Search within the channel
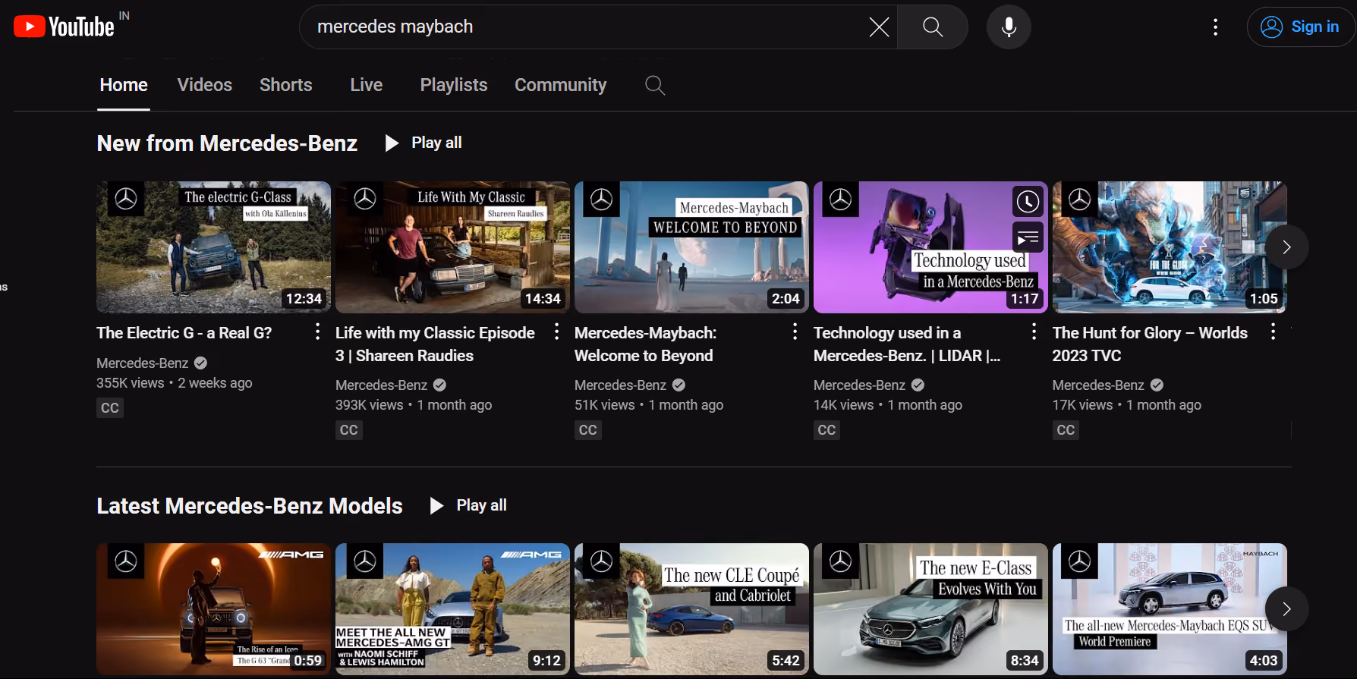Image resolution: width=1357 pixels, height=679 pixels. (x=655, y=85)
